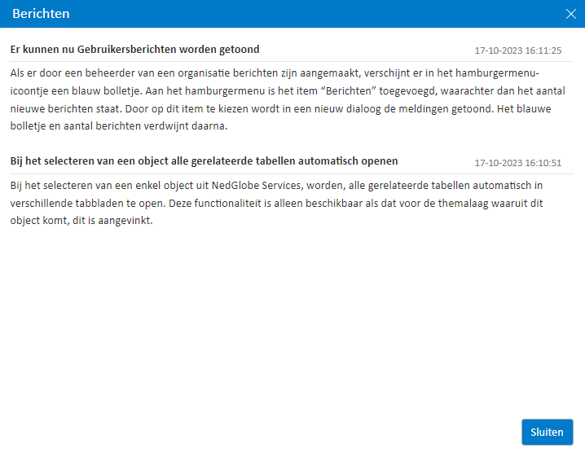Click the timestamp 17-10-2023 16:11:25
The image size is (585, 457).
point(517,51)
